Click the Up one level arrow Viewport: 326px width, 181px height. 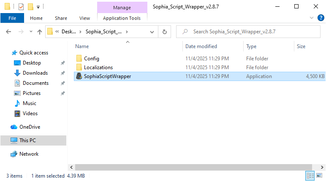coord(40,32)
